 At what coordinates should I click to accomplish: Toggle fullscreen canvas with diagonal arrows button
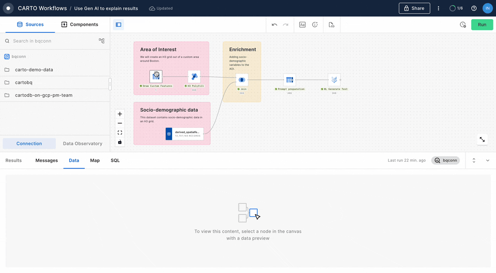[x=482, y=140]
